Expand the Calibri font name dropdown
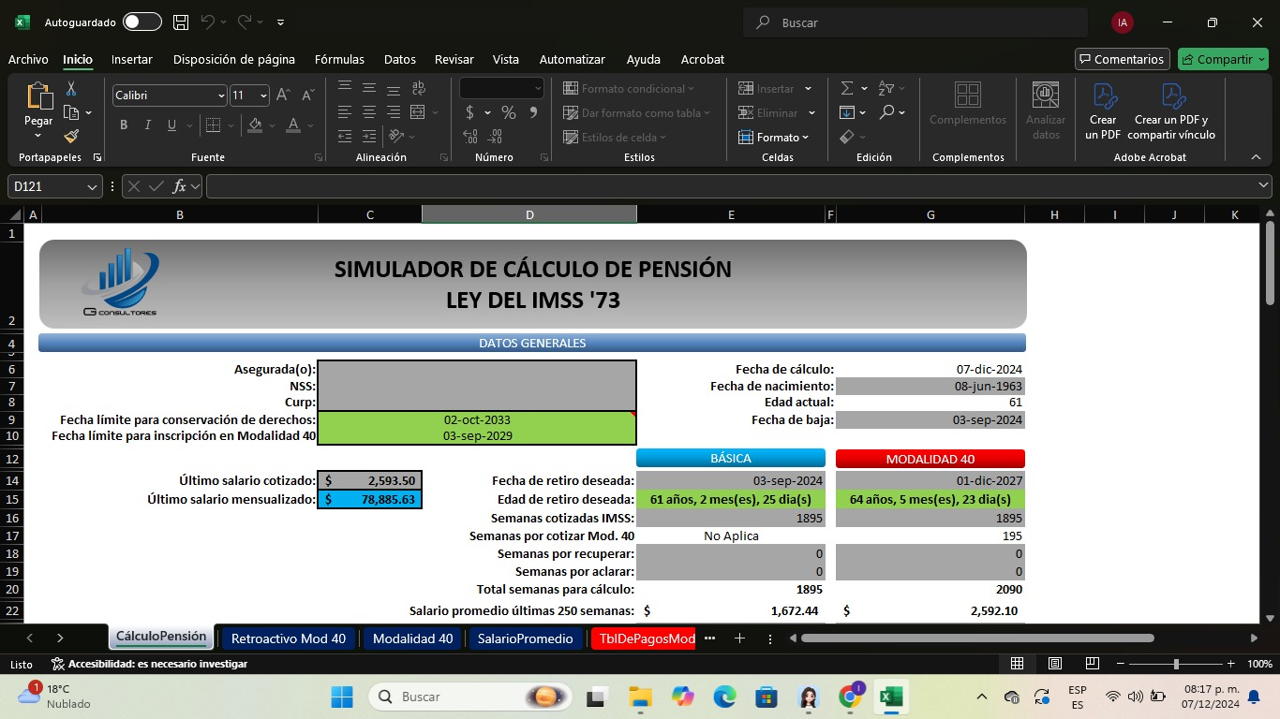 (x=221, y=95)
